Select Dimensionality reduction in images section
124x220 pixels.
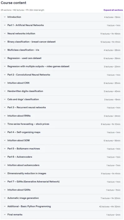62,173
